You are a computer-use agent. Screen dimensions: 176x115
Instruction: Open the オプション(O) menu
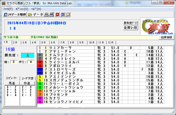click(x=22, y=9)
